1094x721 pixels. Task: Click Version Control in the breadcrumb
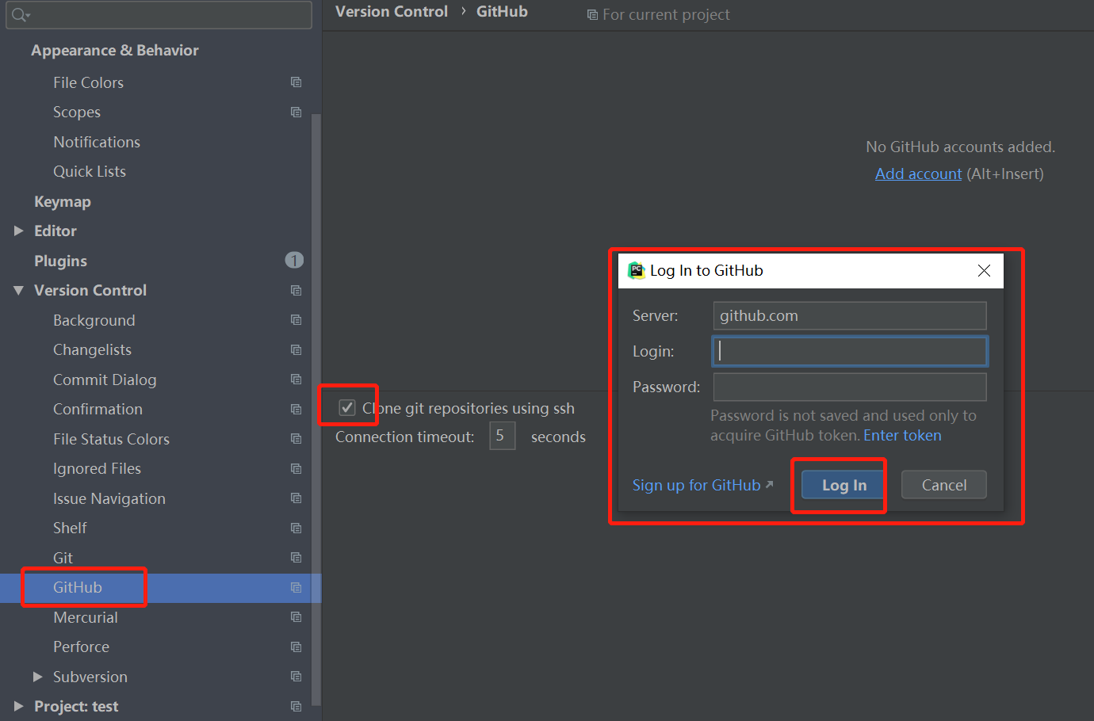coord(392,12)
